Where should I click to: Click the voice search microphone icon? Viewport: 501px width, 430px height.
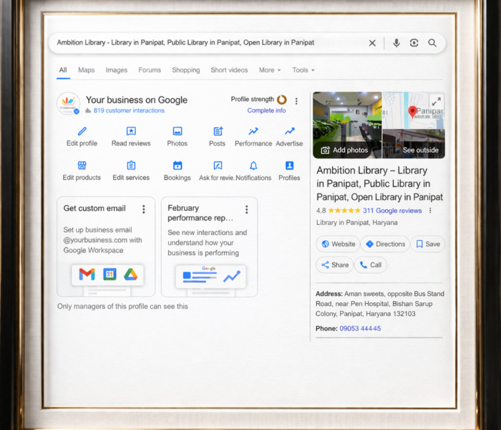[396, 43]
